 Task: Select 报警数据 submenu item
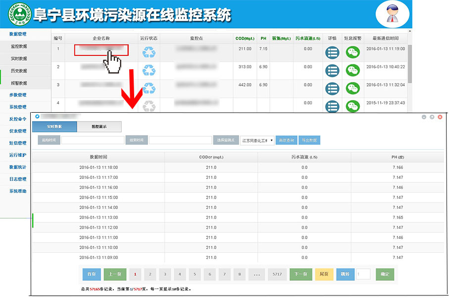(19, 83)
